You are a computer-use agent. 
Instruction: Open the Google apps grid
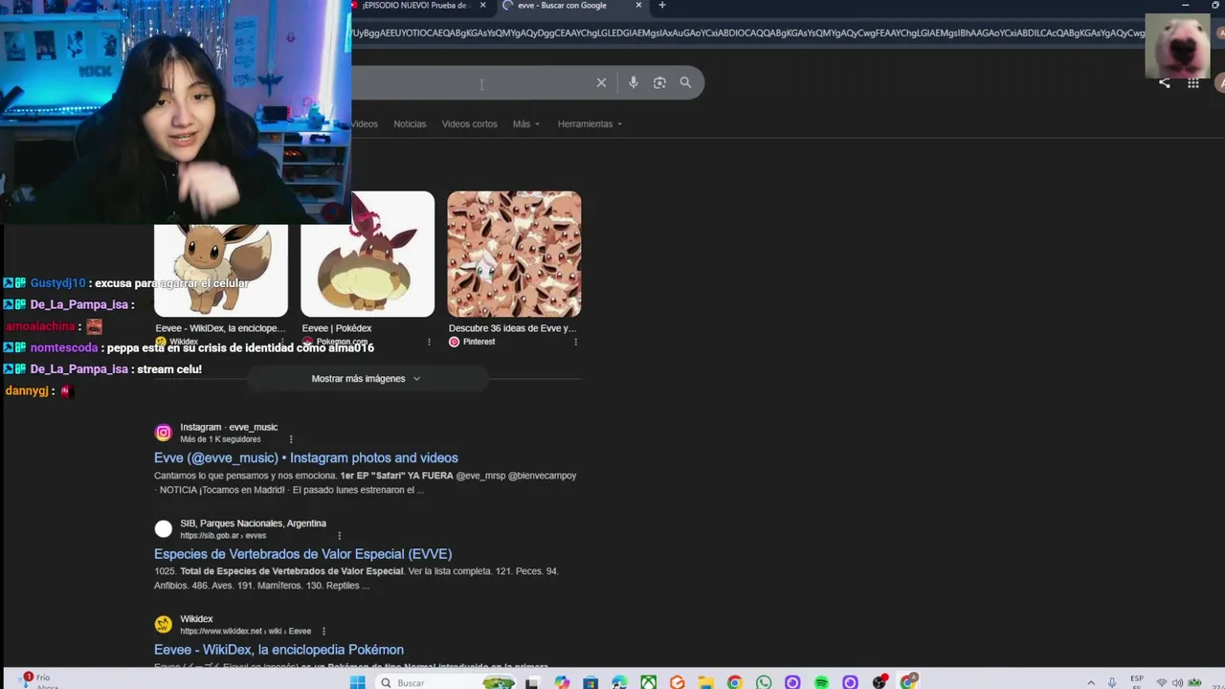click(x=1193, y=83)
